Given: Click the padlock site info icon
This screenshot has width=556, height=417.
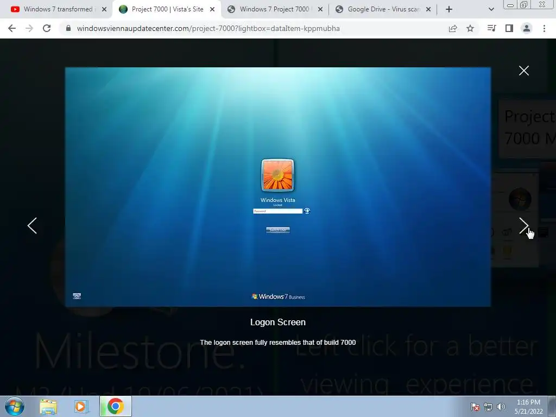Looking at the screenshot, I should pyautogui.click(x=68, y=28).
